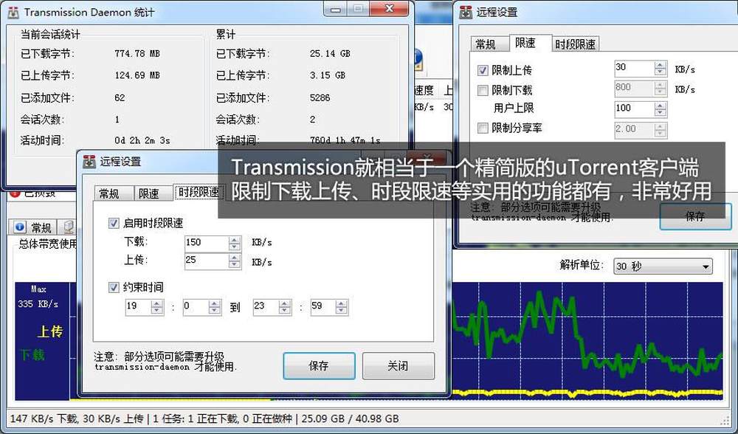Click the 下载 speed field containing 150
Image resolution: width=738 pixels, height=434 pixels.
pos(207,244)
